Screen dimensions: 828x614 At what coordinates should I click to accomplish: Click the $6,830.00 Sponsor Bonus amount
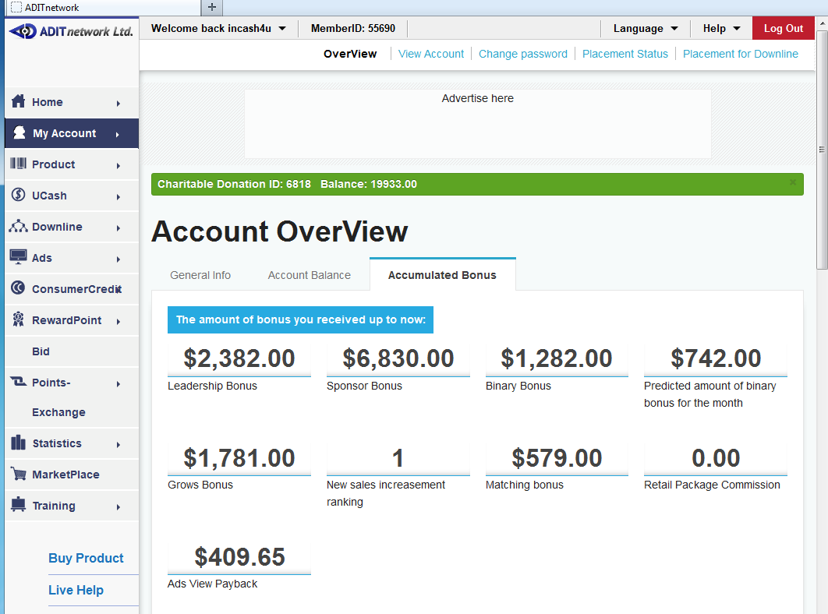pos(398,358)
